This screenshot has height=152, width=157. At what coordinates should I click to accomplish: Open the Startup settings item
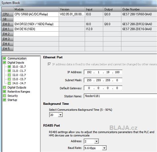12,100
